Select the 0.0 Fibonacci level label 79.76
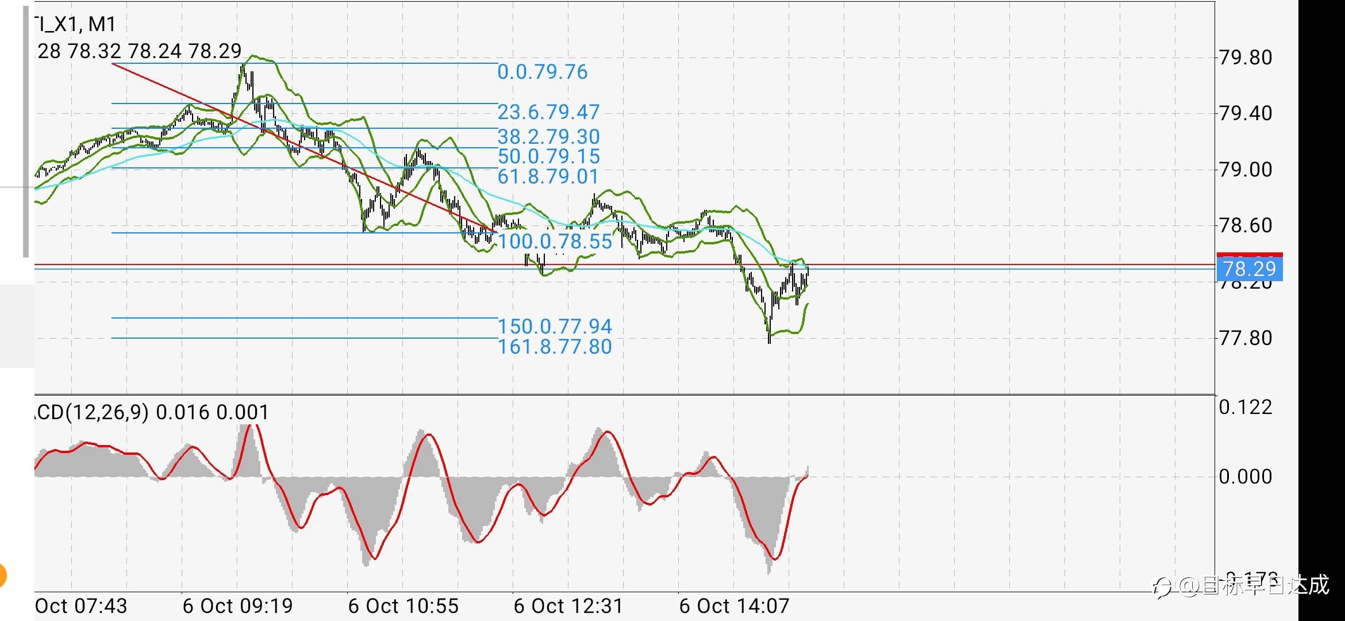 coord(542,72)
